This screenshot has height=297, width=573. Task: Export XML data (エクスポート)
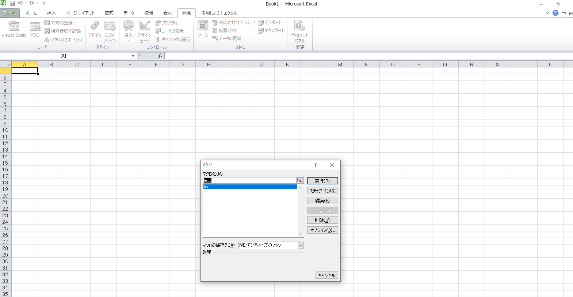pyautogui.click(x=271, y=30)
